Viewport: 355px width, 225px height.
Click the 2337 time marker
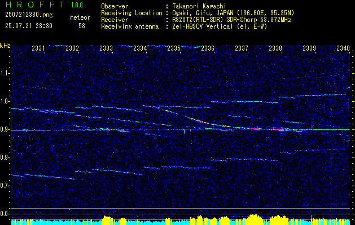[x=242, y=48]
